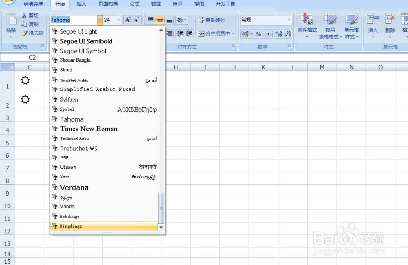Open the Data (数据) tab
Viewport: 408px width, 265px height.
click(x=156, y=4)
